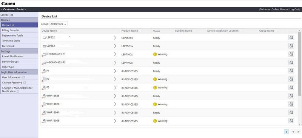Expand details chevron for WHR13820

pos(115,104)
